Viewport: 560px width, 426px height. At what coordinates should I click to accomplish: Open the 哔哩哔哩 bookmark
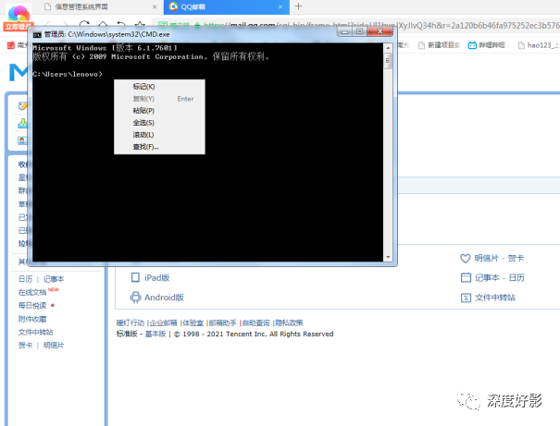coord(487,45)
